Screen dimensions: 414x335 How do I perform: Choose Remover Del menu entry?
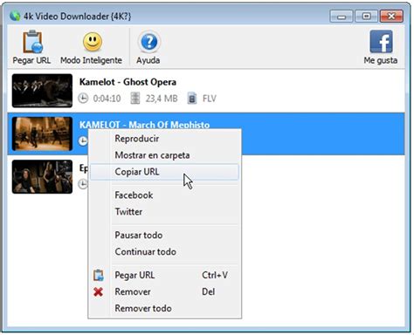point(164,291)
